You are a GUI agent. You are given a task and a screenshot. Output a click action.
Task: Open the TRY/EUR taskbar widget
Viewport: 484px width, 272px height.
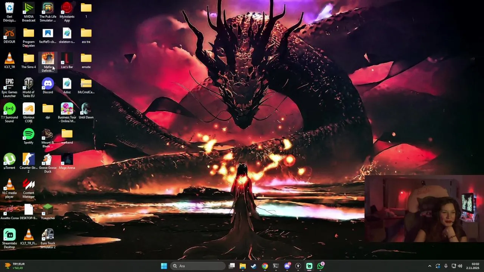pos(15,266)
